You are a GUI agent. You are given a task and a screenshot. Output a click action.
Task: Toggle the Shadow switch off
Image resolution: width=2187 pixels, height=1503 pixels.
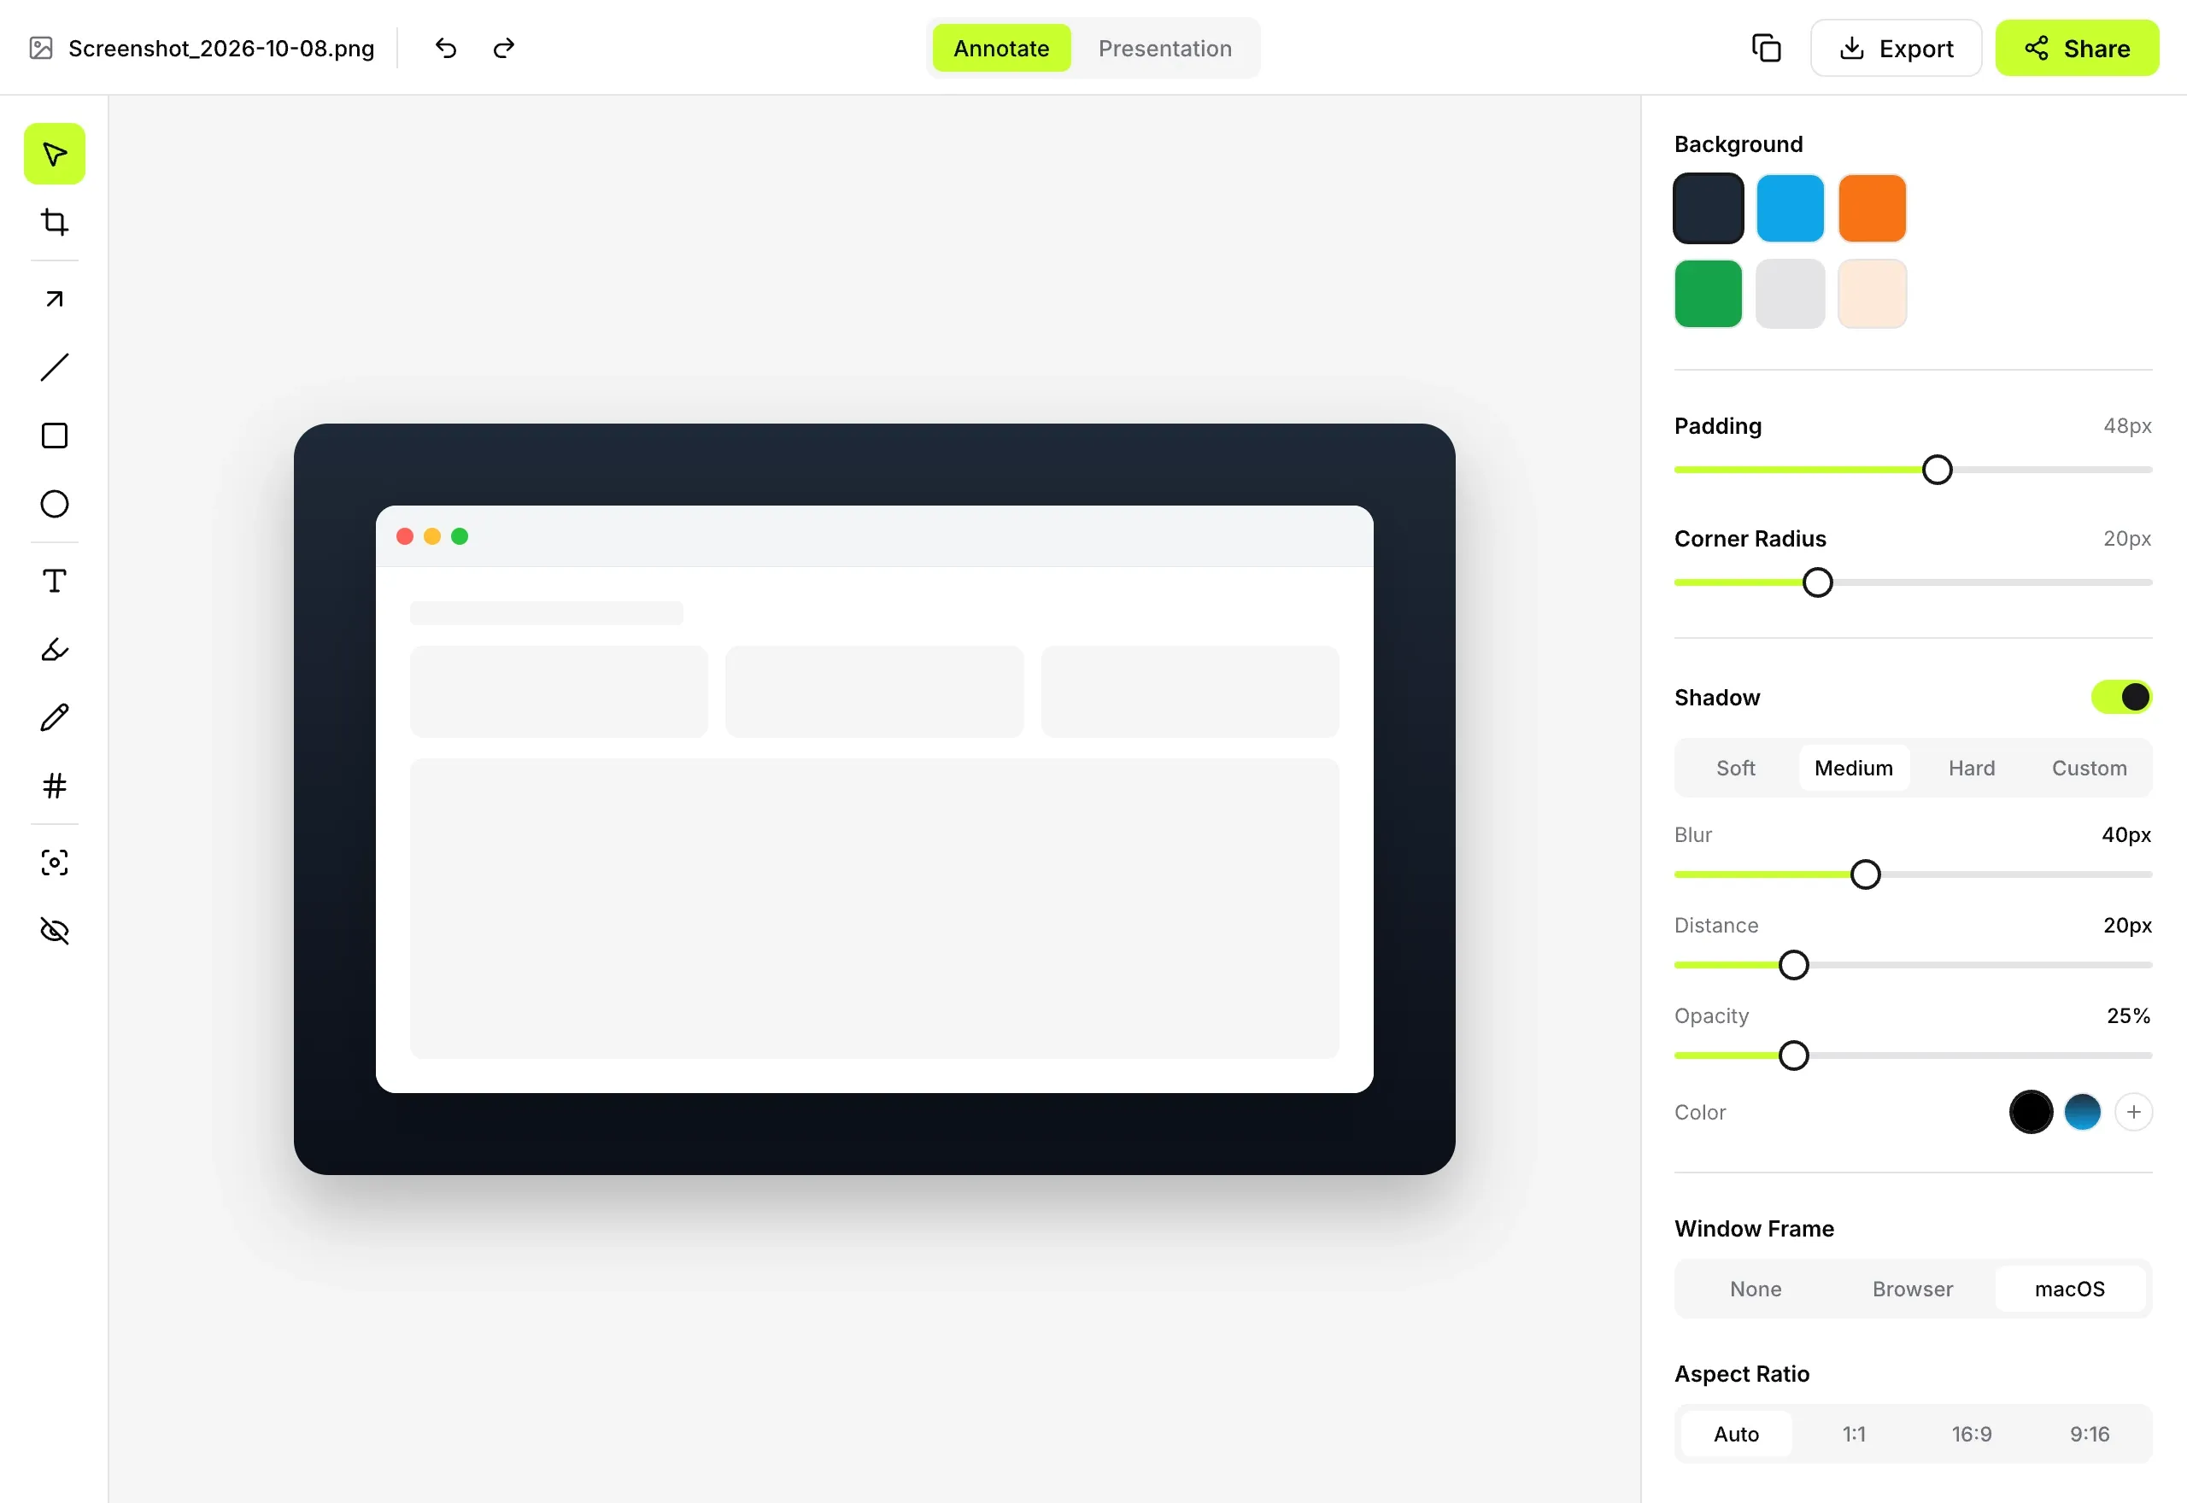pyautogui.click(x=2121, y=697)
